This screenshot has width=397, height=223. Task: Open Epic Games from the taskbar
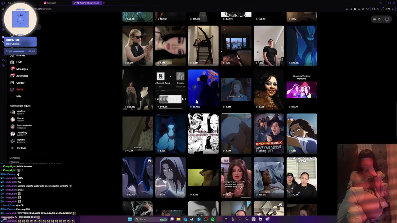point(226,219)
